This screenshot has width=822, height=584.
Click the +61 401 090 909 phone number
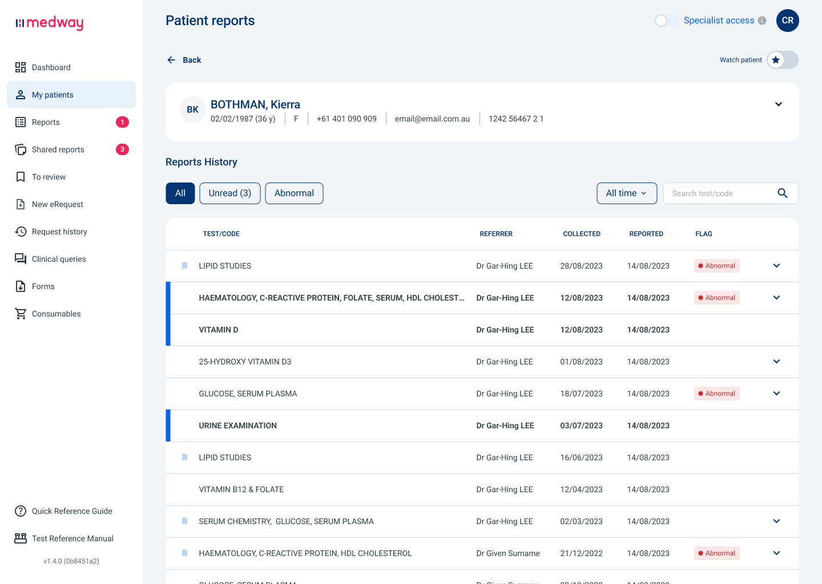click(346, 119)
